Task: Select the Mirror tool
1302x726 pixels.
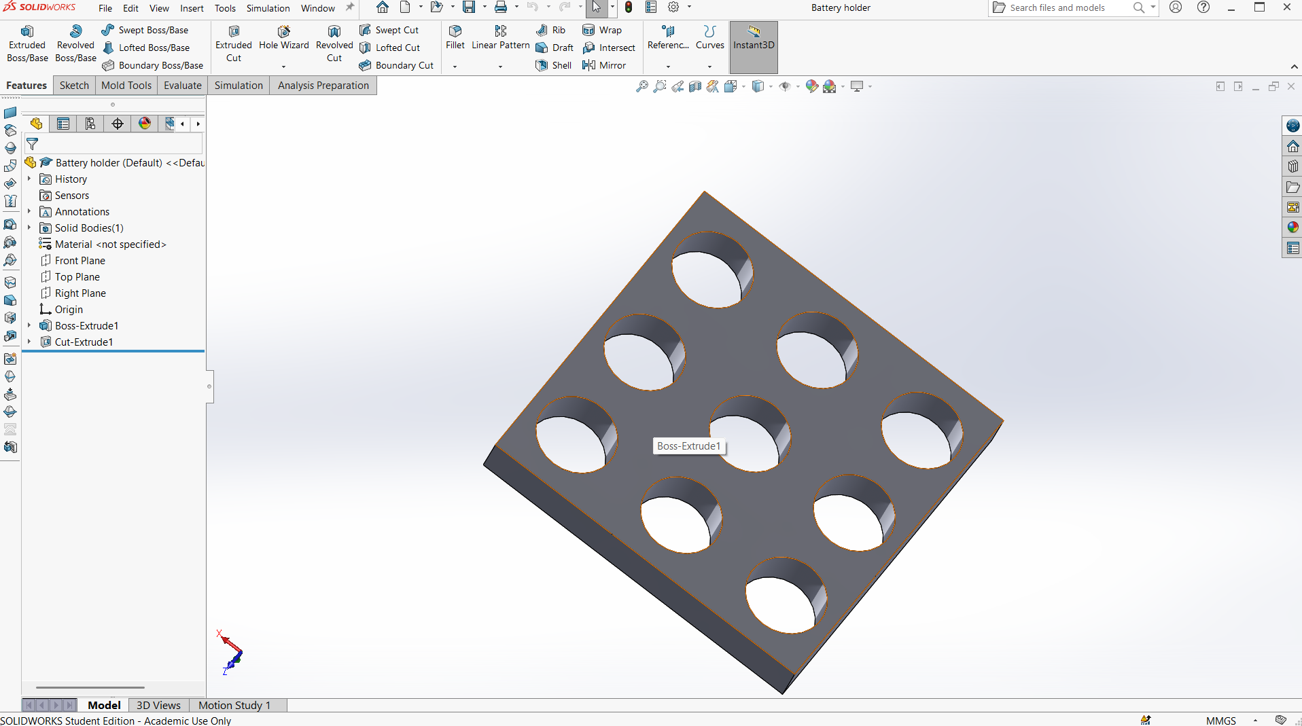Action: tap(604, 65)
